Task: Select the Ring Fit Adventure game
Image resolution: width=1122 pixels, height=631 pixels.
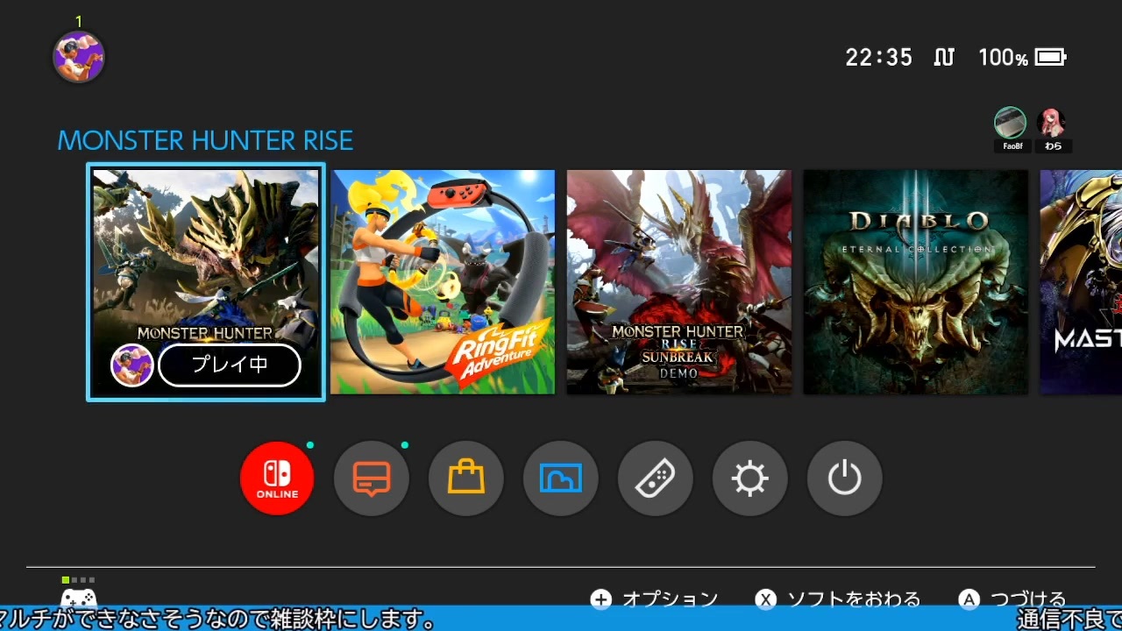Action: point(443,282)
